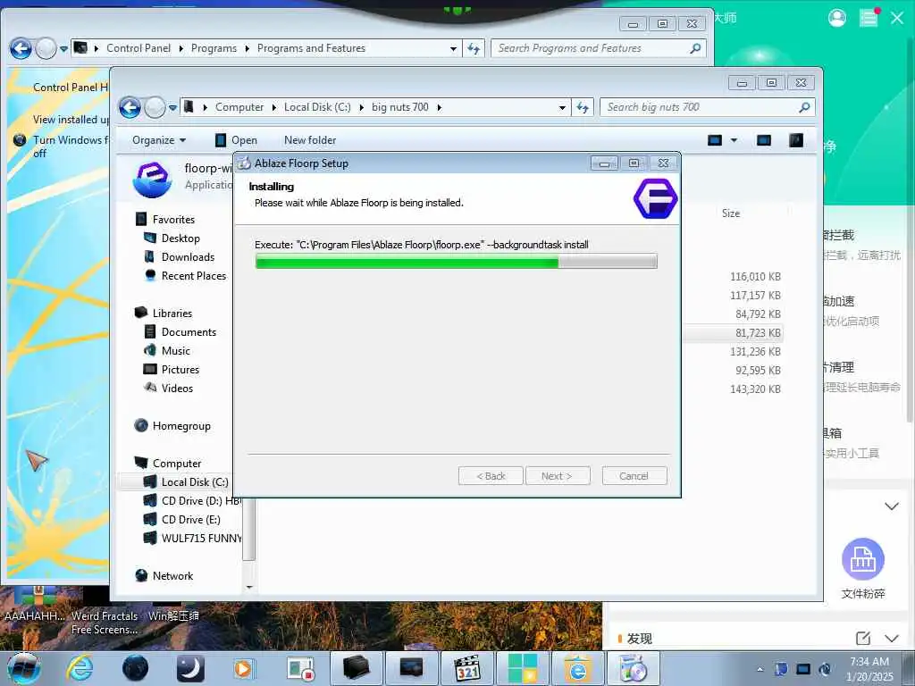Click New folder in Explorer toolbar
Image resolution: width=915 pixels, height=686 pixels.
[x=310, y=140]
